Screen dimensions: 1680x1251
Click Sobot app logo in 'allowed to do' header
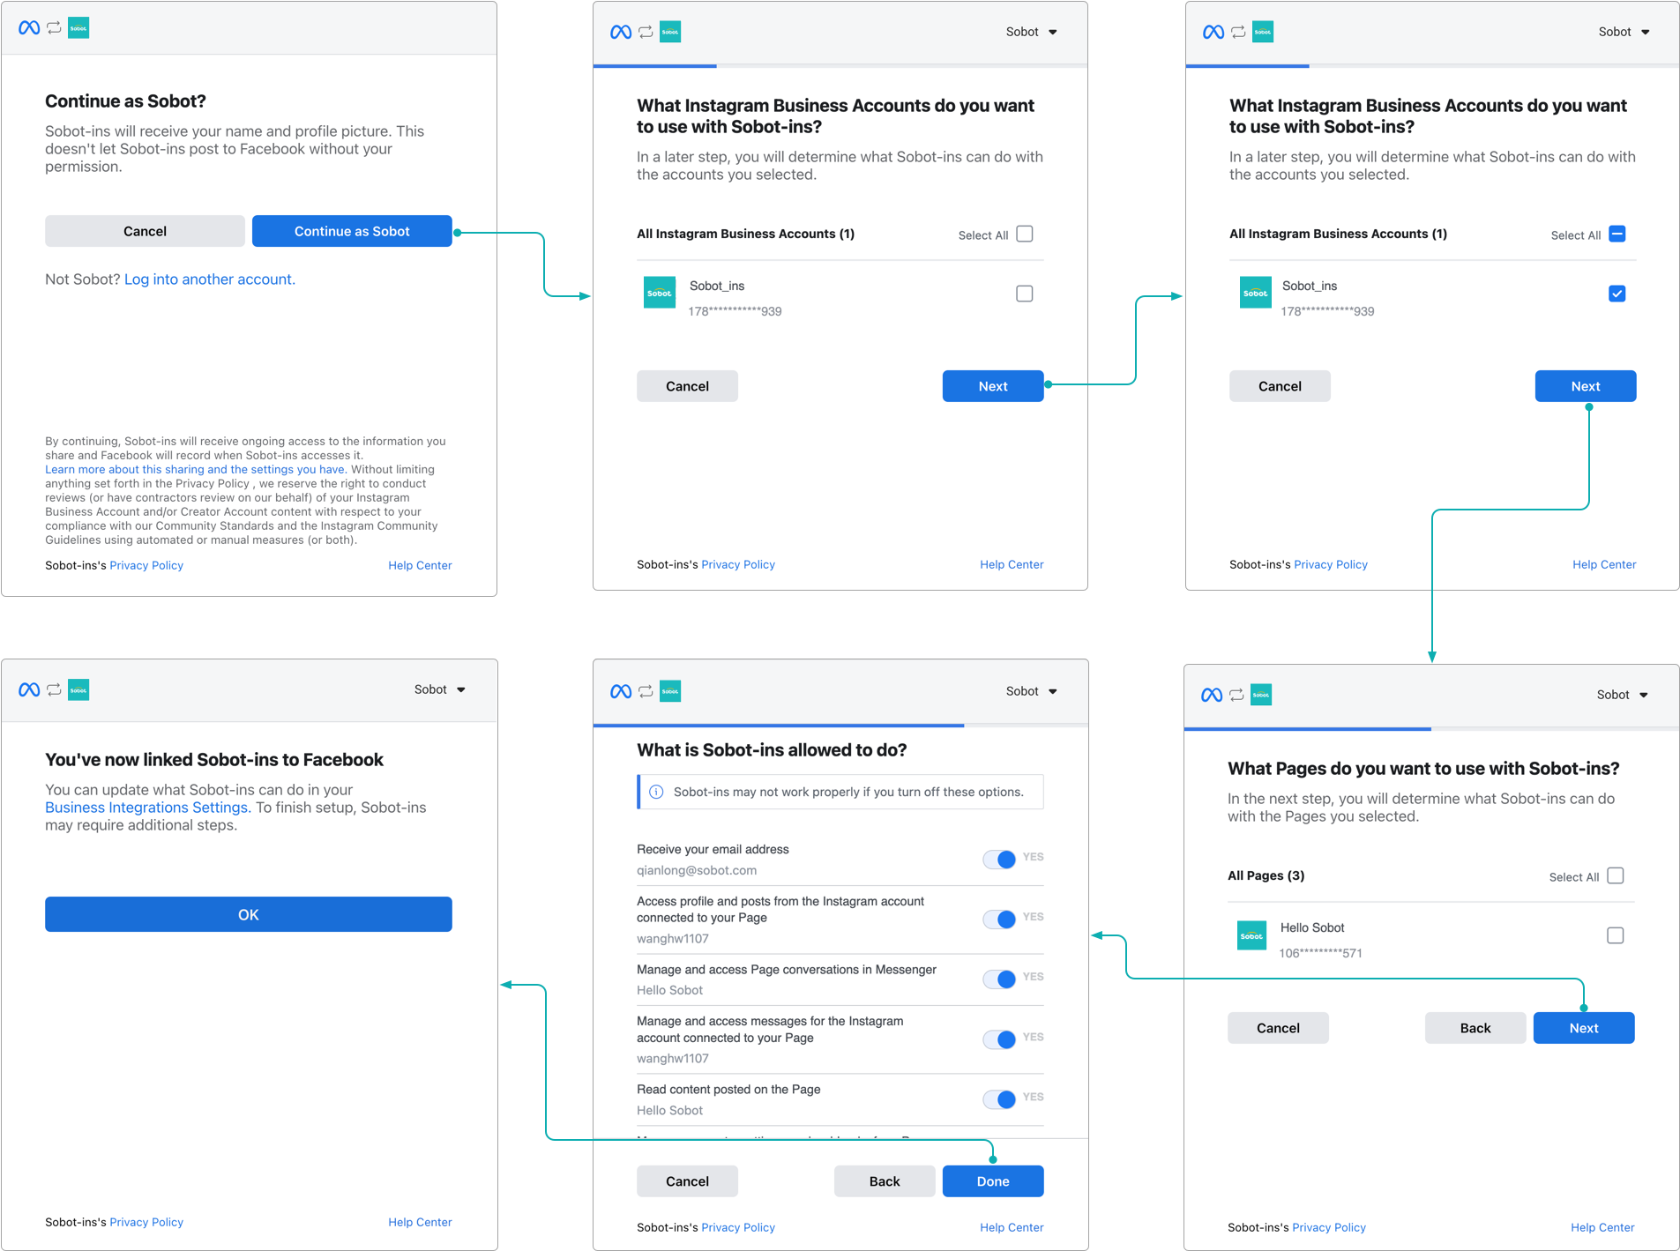click(670, 691)
